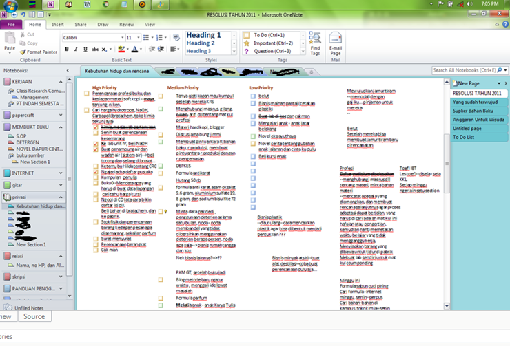Uncheck the box beside 'Ke lab unit IV, beli NaOH'

[96, 144]
